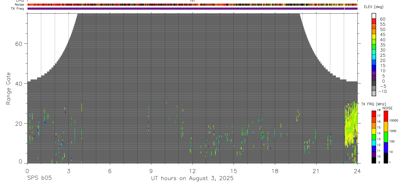Click the purple swatch in TX FRQ legend
Image resolution: width=402 pixels, height=185 pixels.
[374, 154]
